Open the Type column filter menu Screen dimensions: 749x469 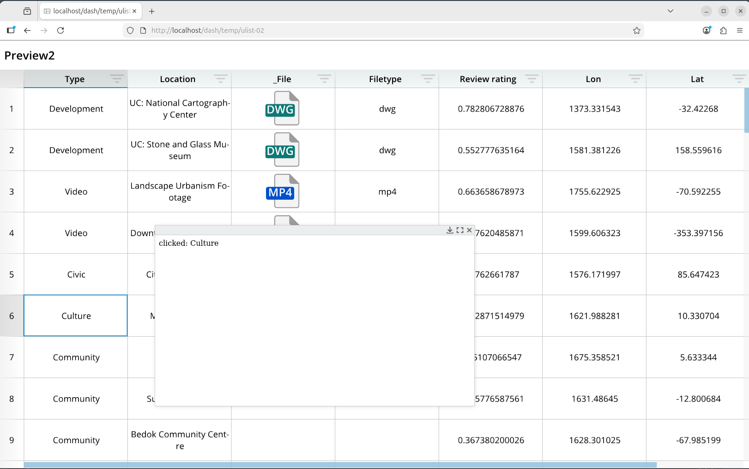(x=117, y=79)
